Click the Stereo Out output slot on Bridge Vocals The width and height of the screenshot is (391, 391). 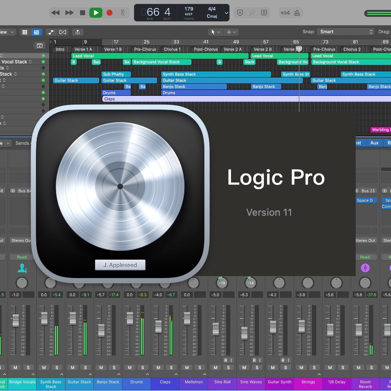[x=22, y=241]
